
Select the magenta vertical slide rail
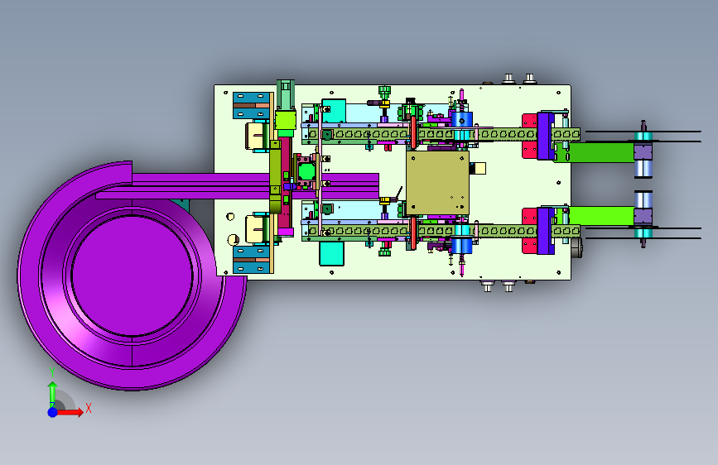(285, 183)
